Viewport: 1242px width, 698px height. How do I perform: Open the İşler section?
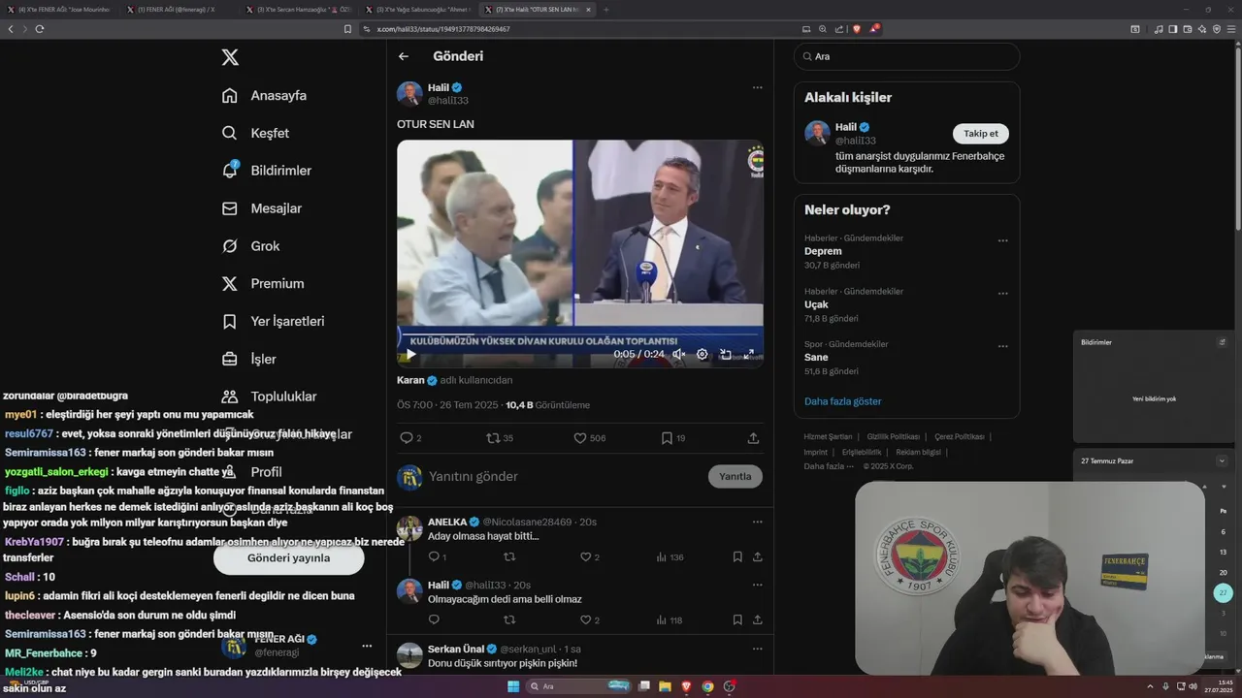(249, 359)
